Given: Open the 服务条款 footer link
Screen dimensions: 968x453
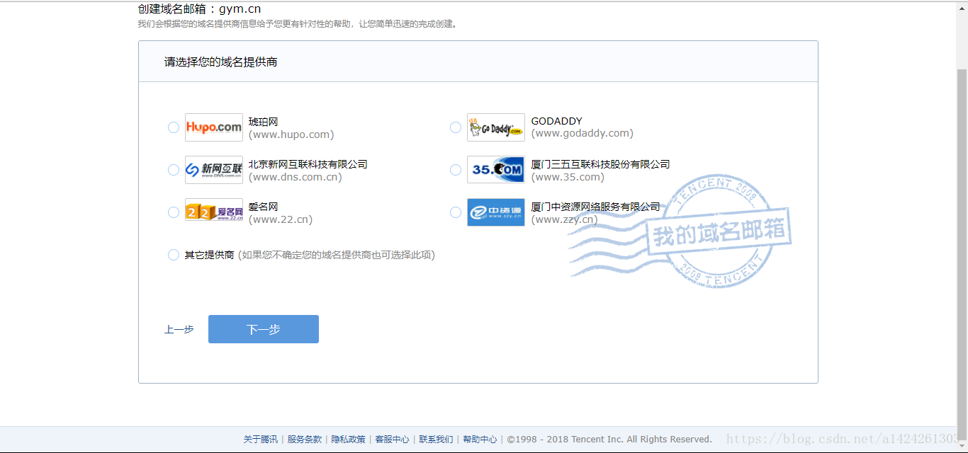Looking at the screenshot, I should click(305, 439).
